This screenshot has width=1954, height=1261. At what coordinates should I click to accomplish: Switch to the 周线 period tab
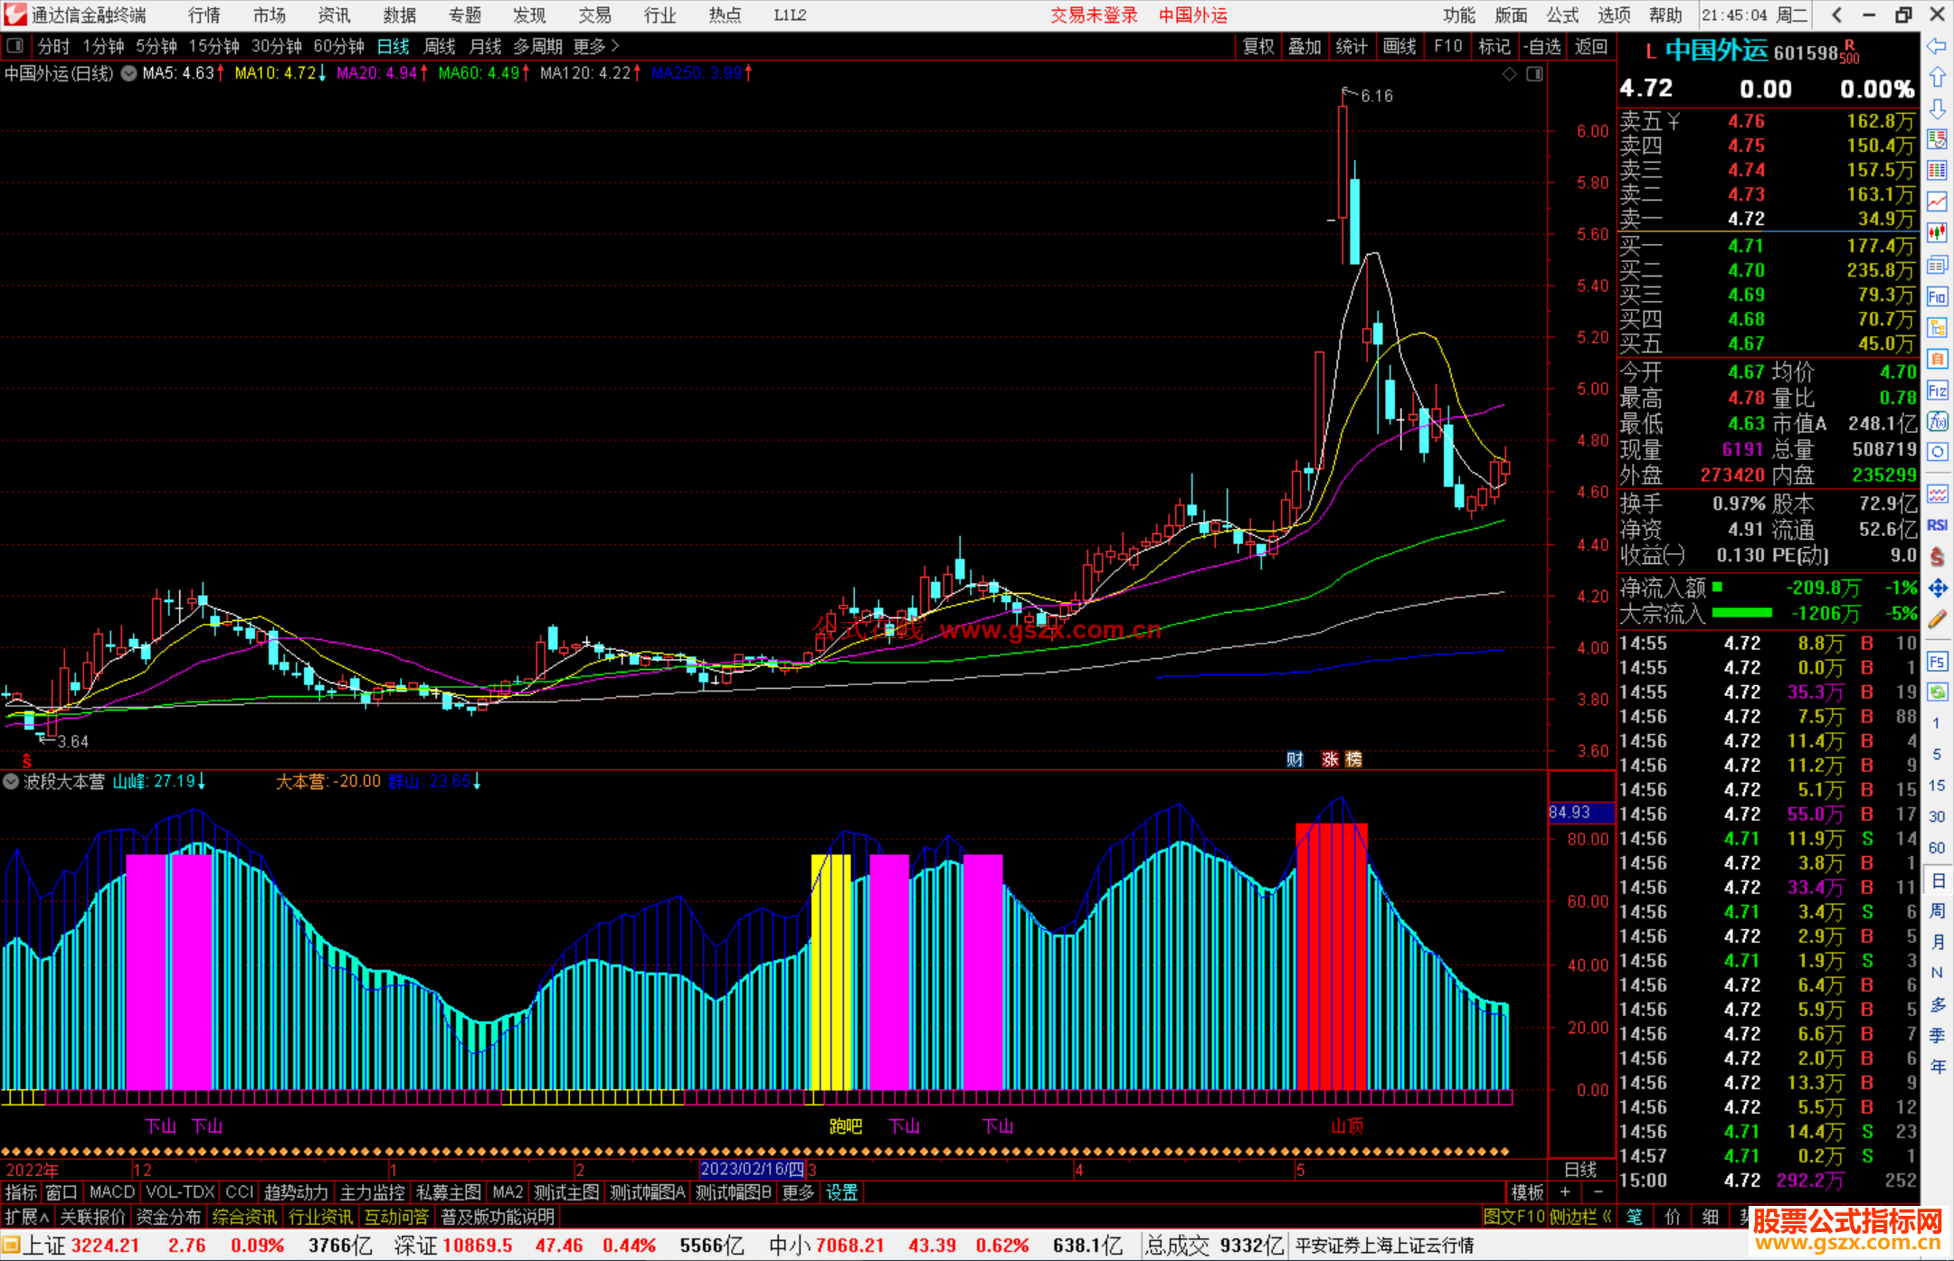click(x=440, y=46)
